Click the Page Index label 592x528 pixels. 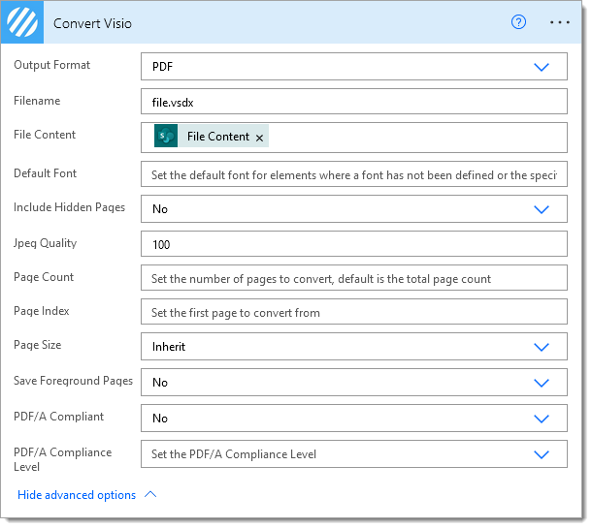[x=42, y=311]
